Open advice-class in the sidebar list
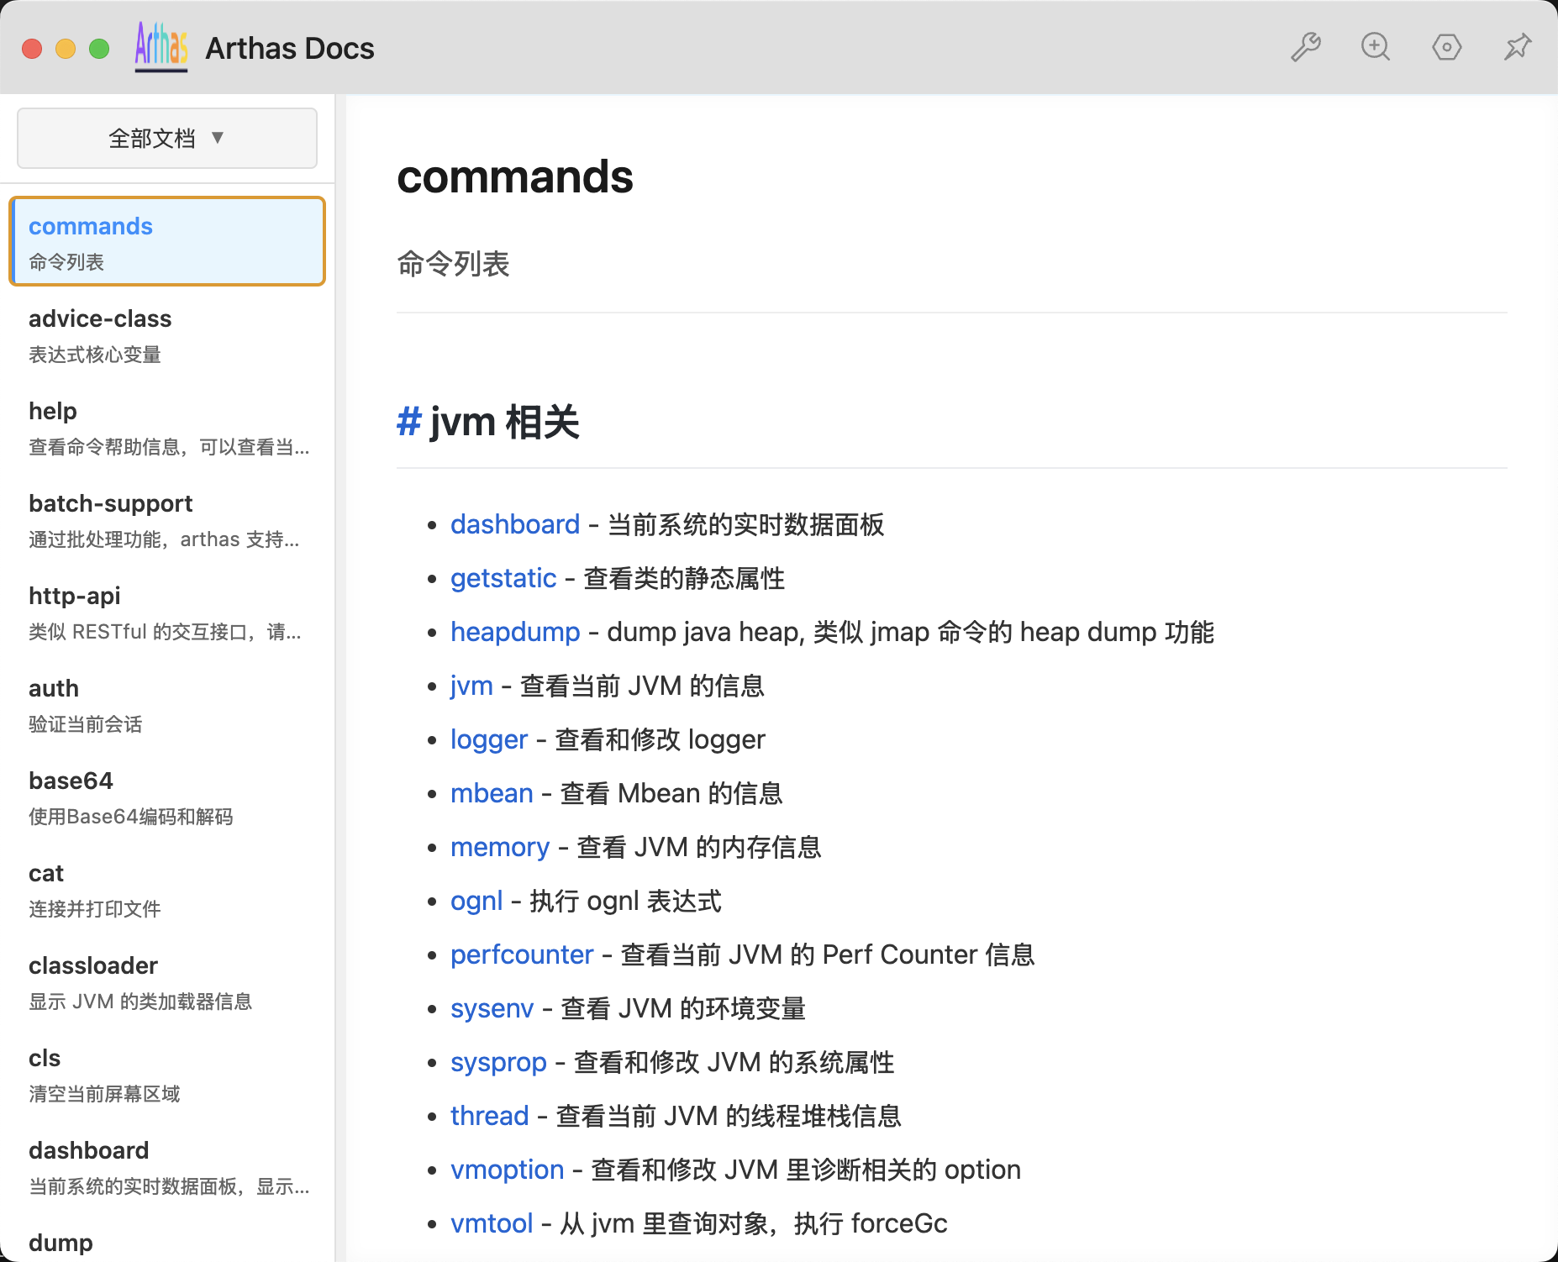 (167, 334)
